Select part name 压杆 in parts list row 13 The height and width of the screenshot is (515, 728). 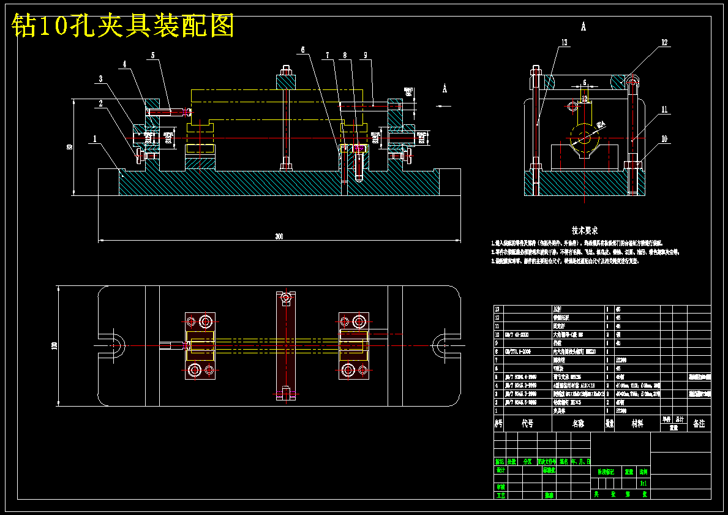click(558, 309)
